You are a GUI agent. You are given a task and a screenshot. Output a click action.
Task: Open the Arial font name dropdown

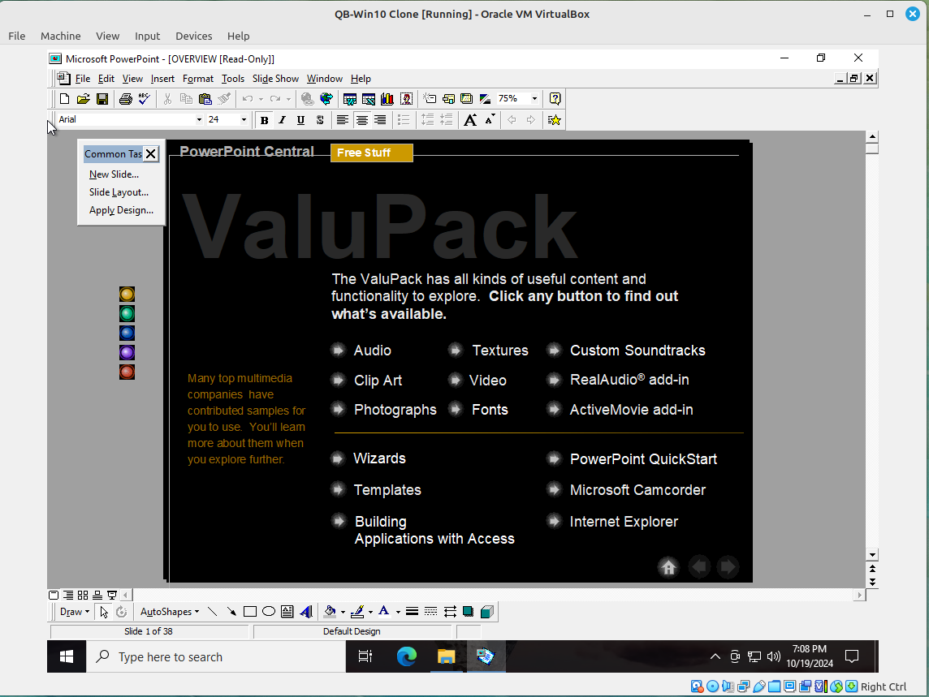click(199, 119)
